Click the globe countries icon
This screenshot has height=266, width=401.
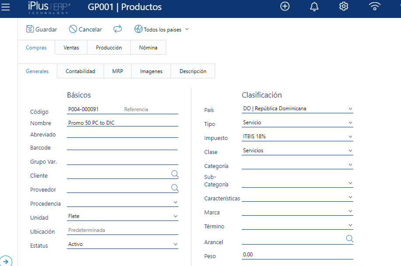coord(138,29)
